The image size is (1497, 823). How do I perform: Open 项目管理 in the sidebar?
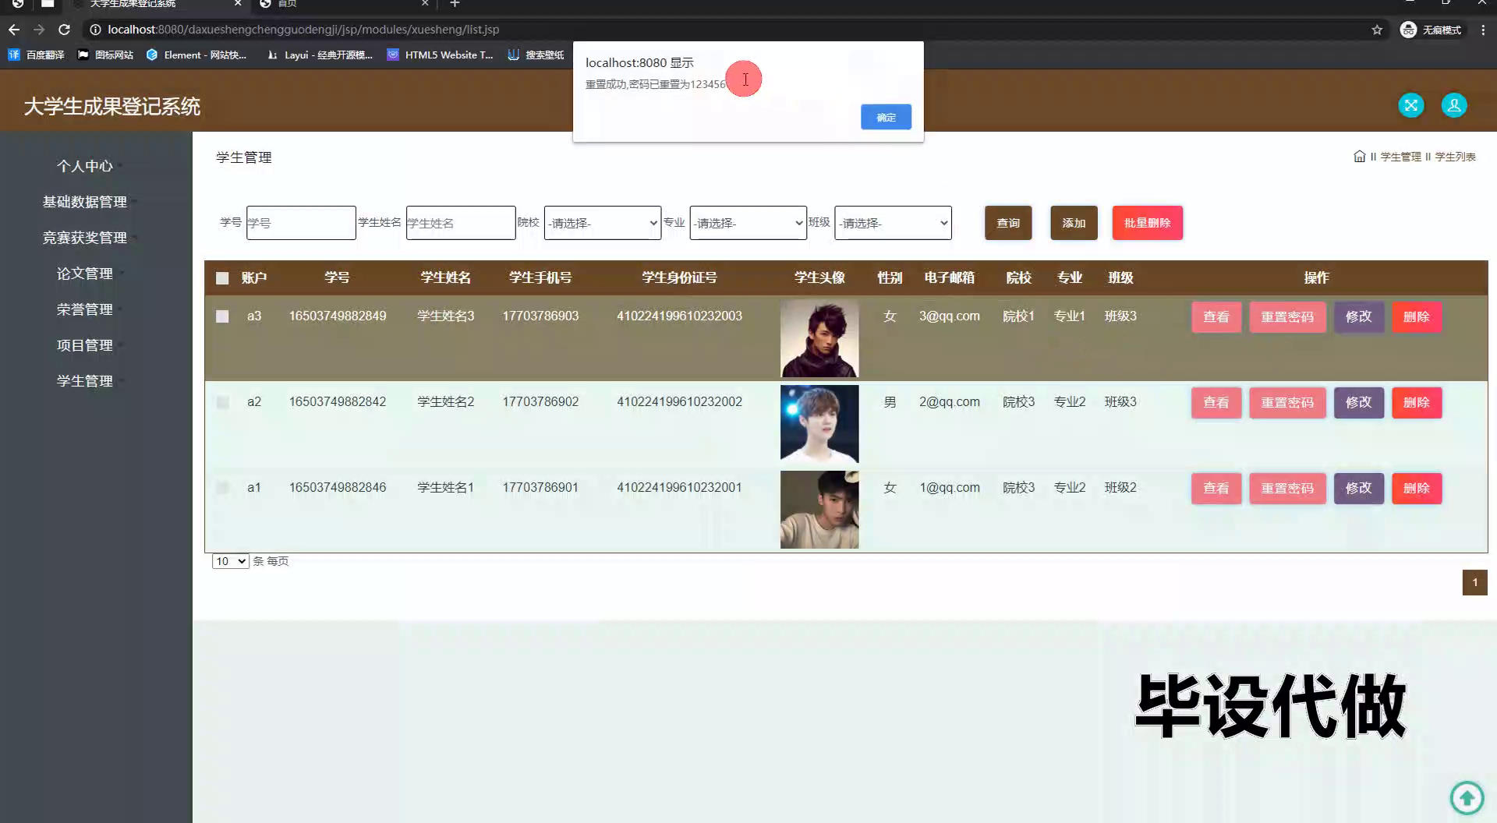(x=84, y=345)
